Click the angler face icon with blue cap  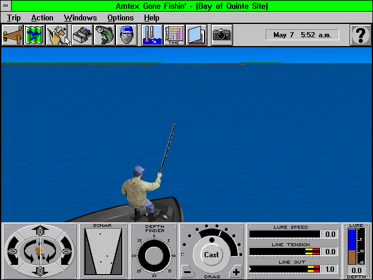[x=126, y=35]
